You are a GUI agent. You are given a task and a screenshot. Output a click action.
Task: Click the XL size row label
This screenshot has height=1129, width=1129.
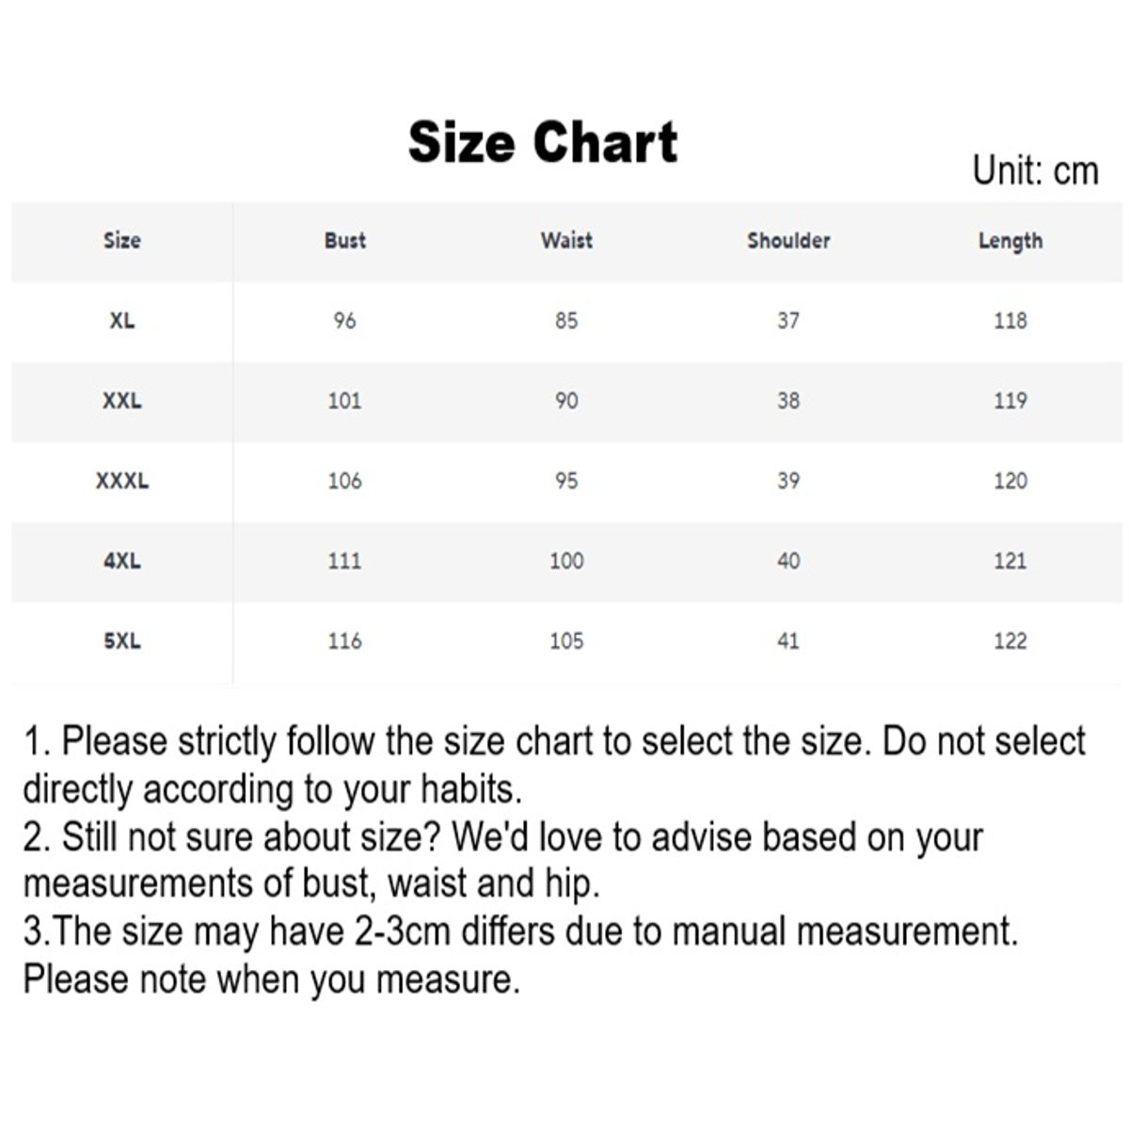click(x=121, y=321)
